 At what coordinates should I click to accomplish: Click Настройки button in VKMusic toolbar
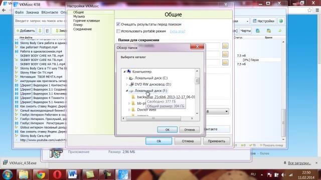(x=263, y=21)
